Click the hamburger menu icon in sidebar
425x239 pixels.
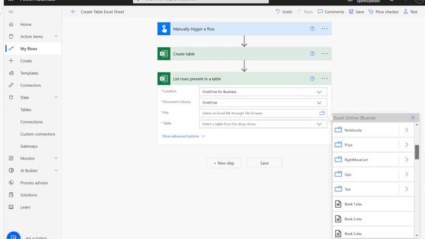[11, 12]
